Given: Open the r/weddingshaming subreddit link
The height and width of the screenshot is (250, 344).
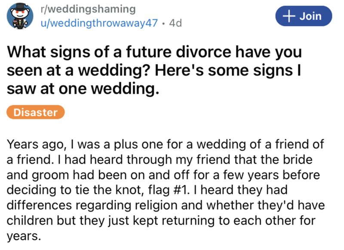Looking at the screenshot, I should pyautogui.click(x=86, y=9).
